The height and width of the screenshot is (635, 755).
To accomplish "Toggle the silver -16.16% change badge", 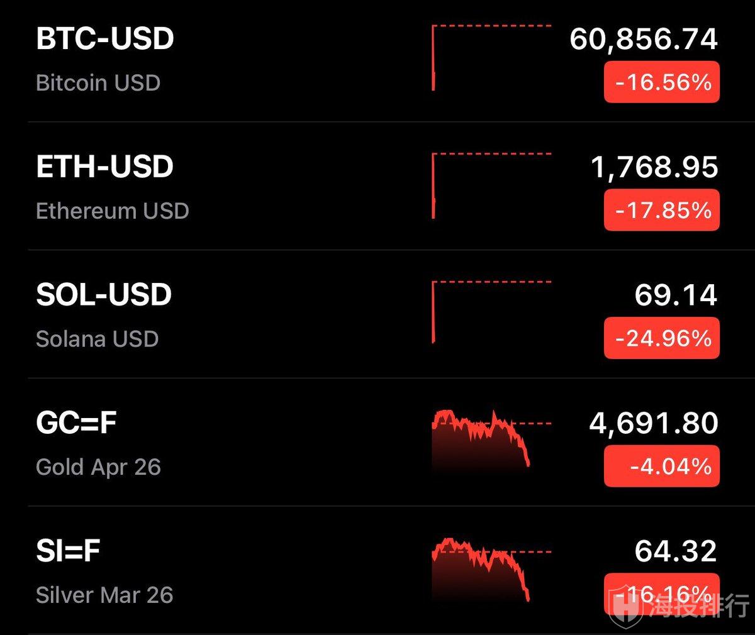I will tap(661, 594).
